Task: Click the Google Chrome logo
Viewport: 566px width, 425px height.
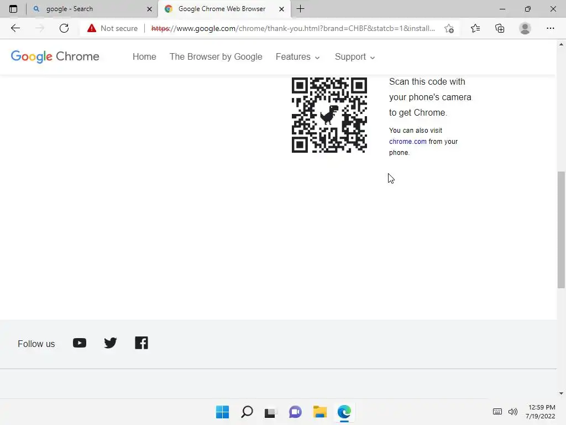Action: click(55, 56)
